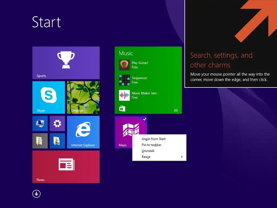Open the Documents folder tile
Image resolution: width=277 pixels, height=208 pixels.
(40, 141)
